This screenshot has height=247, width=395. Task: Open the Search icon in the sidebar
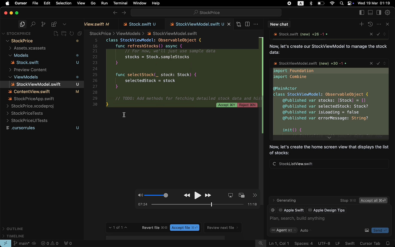33,24
